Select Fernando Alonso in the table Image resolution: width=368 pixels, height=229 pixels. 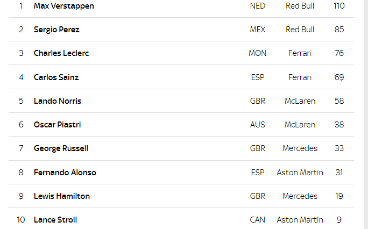pos(65,173)
